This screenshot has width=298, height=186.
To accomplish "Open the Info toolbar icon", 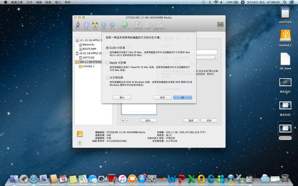I will click(86, 24).
